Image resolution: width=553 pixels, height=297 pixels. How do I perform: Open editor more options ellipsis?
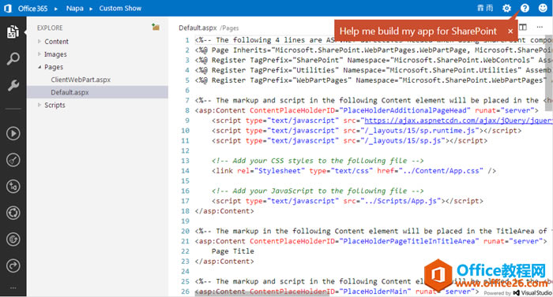[x=540, y=27]
